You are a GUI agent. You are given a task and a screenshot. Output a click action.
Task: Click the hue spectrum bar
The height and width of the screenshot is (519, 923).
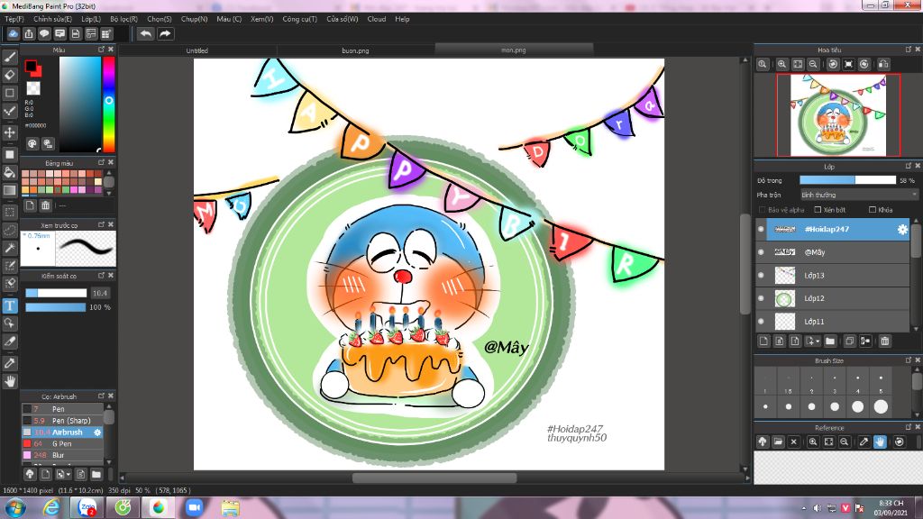109,104
